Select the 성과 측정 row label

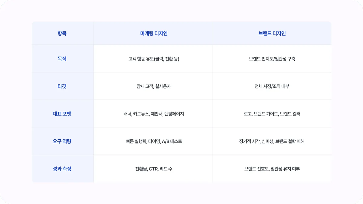pos(62,169)
